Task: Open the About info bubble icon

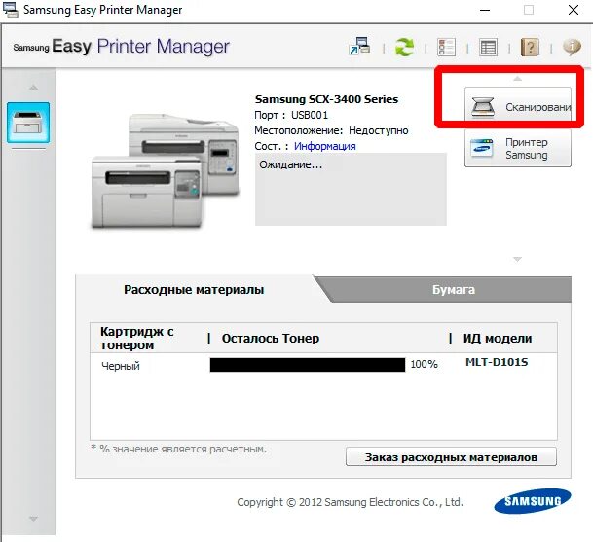Action: (572, 48)
